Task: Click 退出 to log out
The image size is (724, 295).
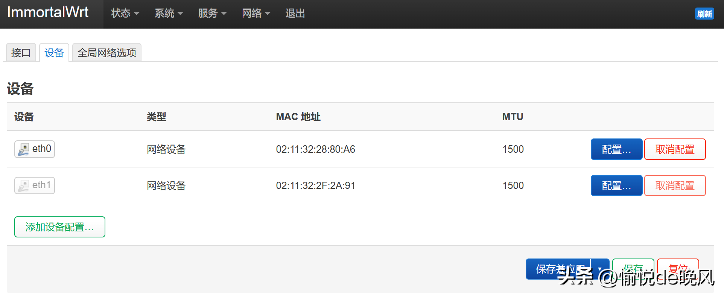Action: [x=295, y=14]
